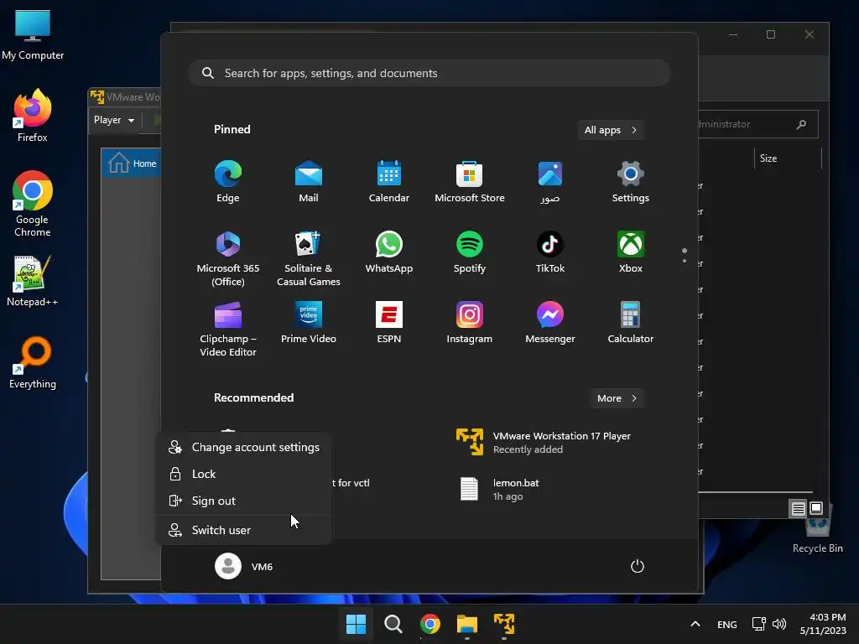Open Settings from pinned apps

point(631,182)
